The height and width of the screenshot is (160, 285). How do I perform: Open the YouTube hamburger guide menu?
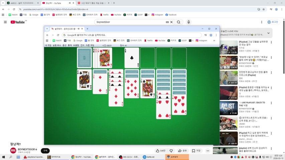(5, 22)
